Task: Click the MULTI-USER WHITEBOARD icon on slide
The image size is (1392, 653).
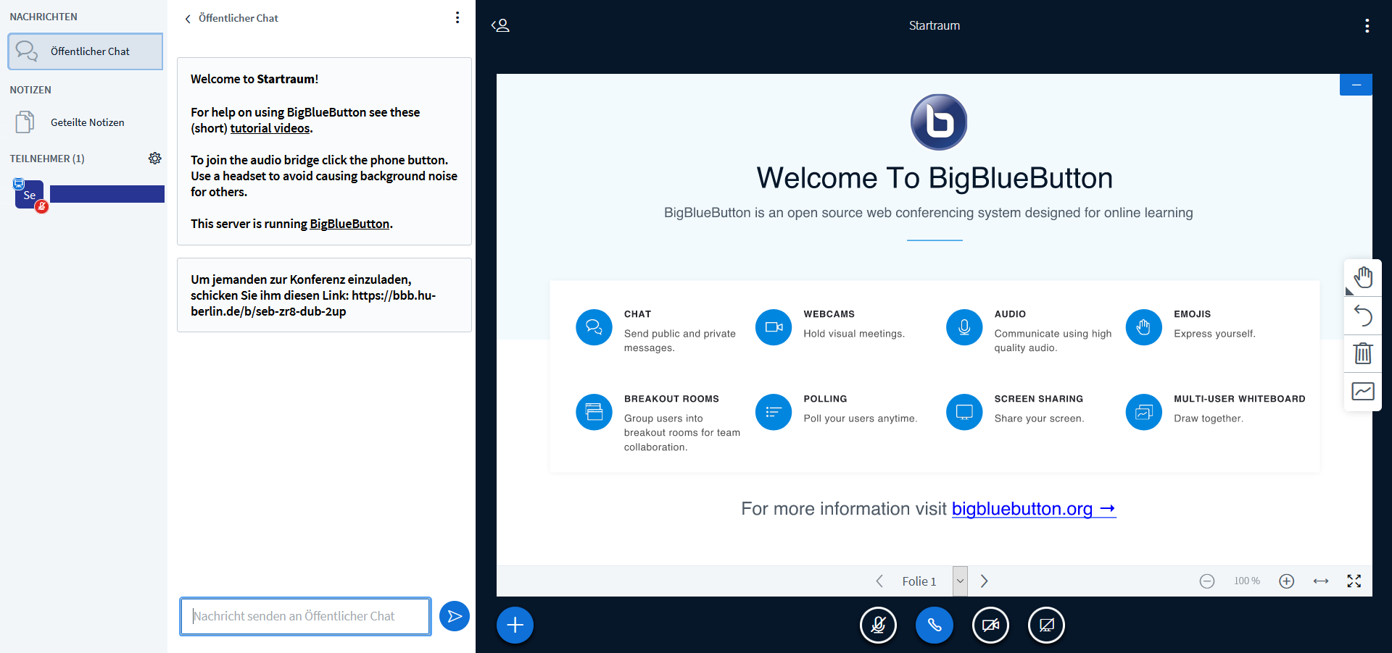Action: point(1143,412)
